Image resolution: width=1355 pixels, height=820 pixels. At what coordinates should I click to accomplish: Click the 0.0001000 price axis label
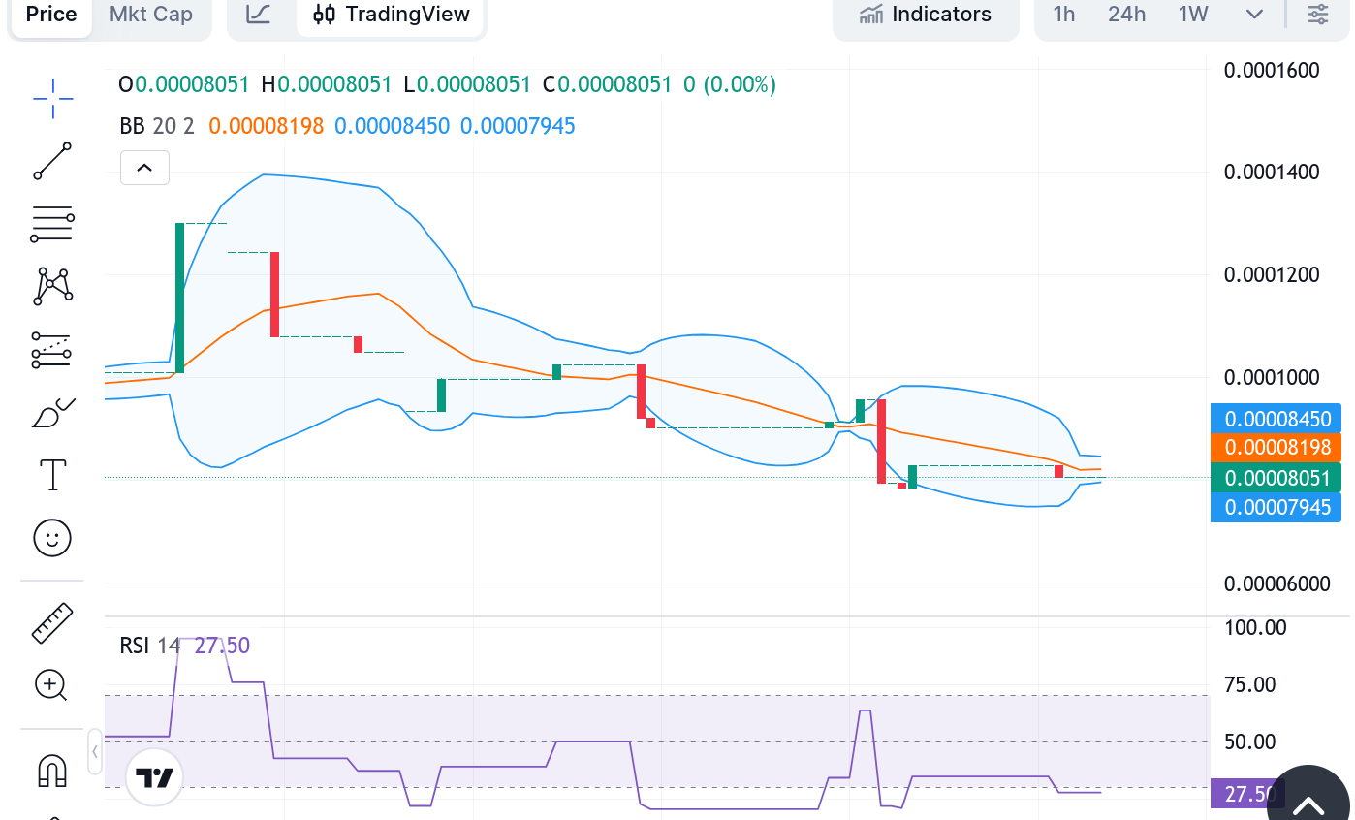(1272, 377)
